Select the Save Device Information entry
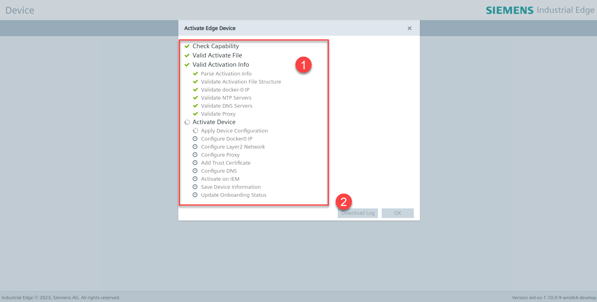Screen dimensions: 597x302 (231, 187)
